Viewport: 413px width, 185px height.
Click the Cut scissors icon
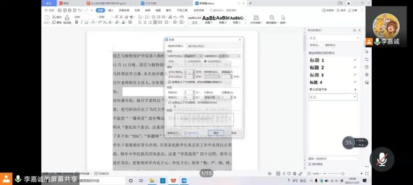click(48, 17)
